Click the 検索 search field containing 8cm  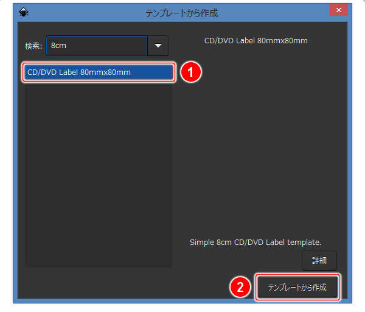click(97, 46)
